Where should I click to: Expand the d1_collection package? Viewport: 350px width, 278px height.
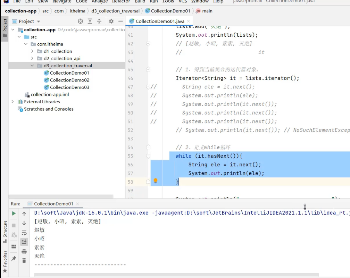(x=32, y=51)
